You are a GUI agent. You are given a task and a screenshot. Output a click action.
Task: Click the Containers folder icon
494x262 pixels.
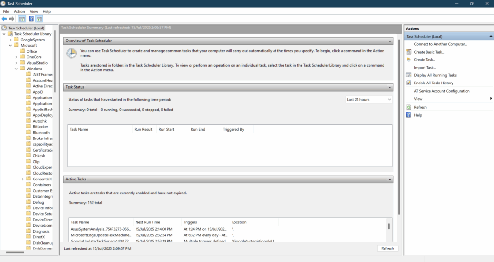(28, 185)
